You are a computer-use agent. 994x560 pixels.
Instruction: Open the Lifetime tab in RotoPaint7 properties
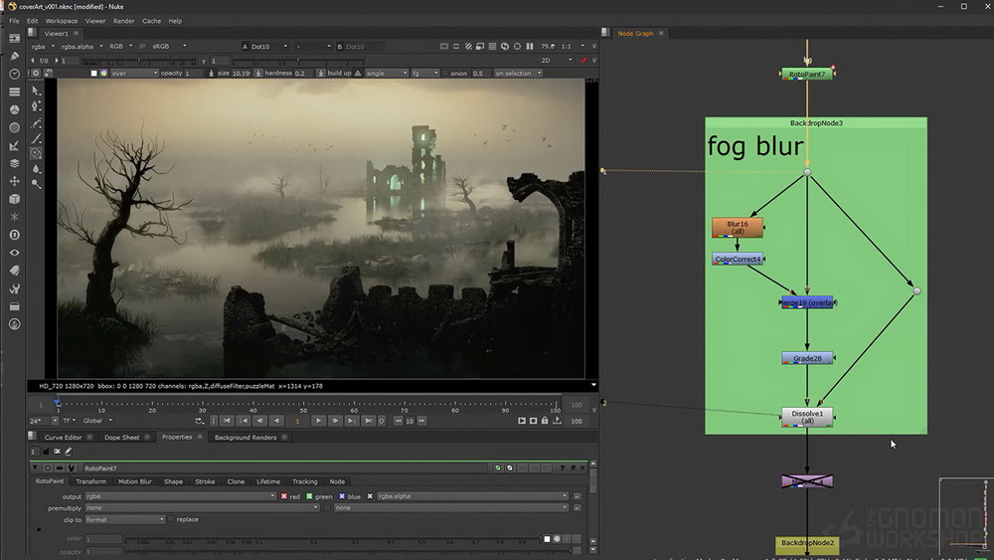click(x=268, y=481)
